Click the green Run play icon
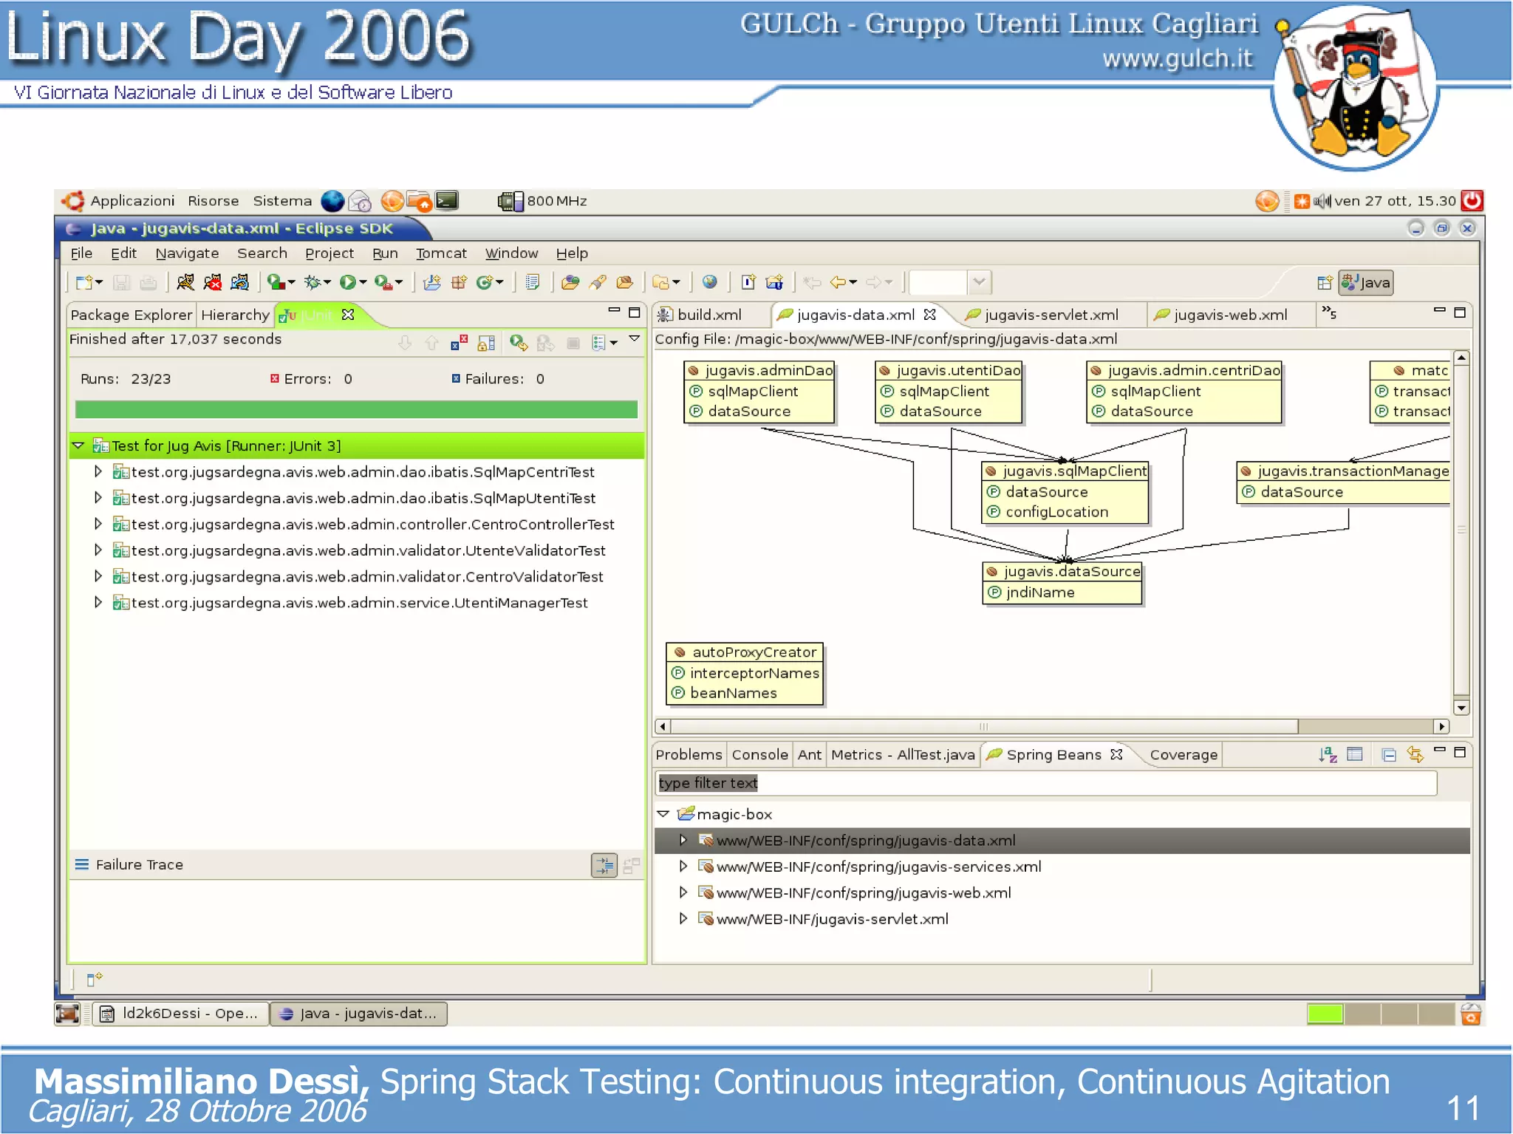 [x=347, y=282]
